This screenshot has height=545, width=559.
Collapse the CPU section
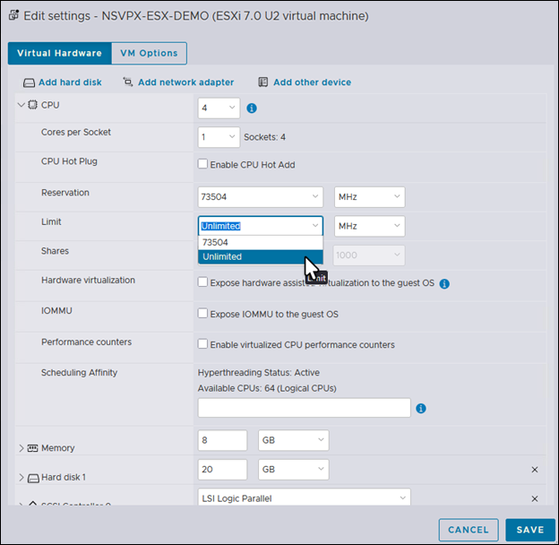point(21,105)
